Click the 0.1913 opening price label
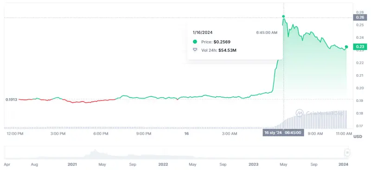This screenshot has height=170, width=371. pyautogui.click(x=11, y=100)
